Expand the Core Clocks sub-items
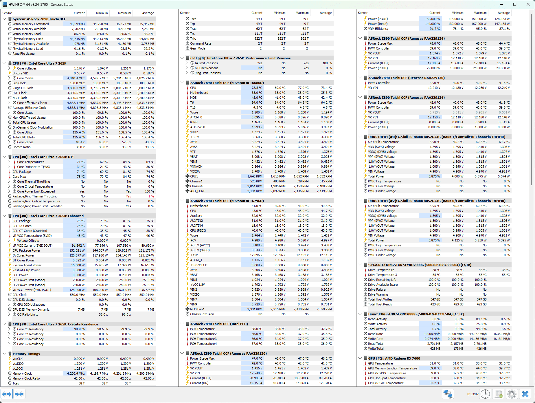Image resolution: width=535 pixels, height=403 pixels. click(9, 78)
